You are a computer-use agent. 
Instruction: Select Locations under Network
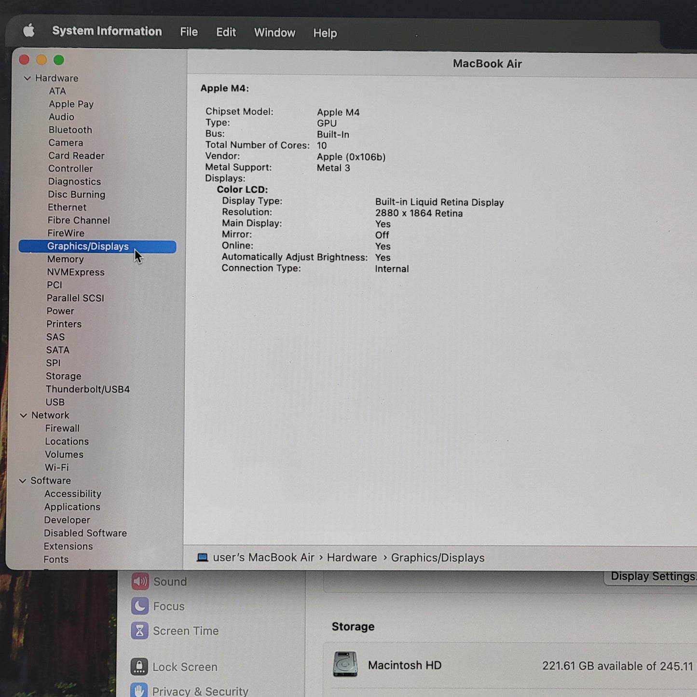(x=67, y=442)
